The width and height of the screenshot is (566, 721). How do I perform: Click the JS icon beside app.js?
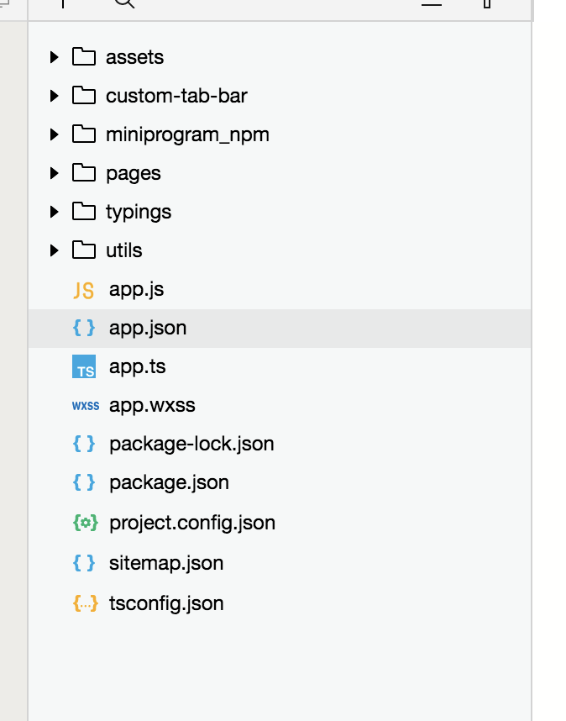pos(84,291)
